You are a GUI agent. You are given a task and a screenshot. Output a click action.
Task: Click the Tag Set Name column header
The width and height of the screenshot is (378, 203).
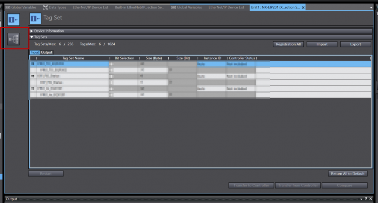click(73, 58)
